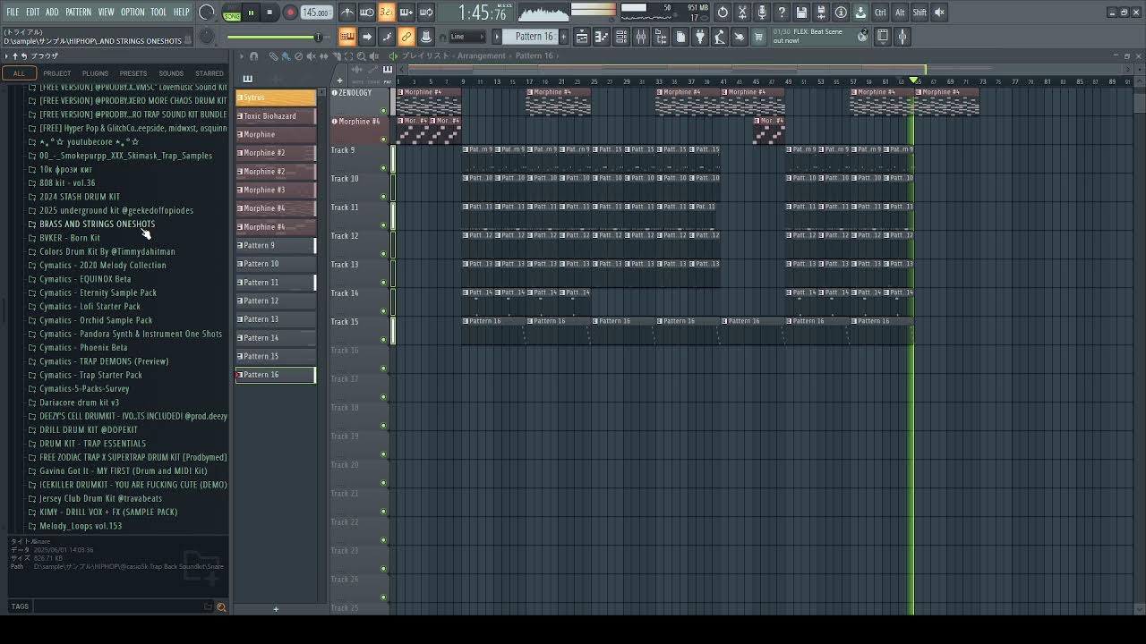Open the help question mark icon
Screen dimensions: 1146x644
coord(782,13)
